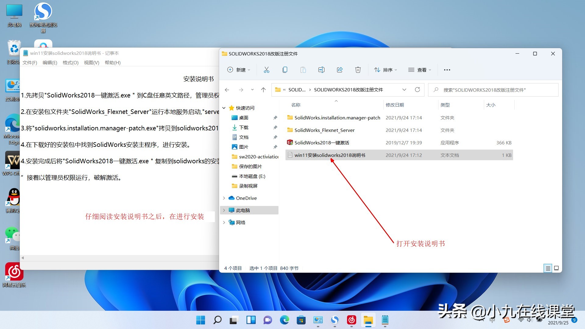The height and width of the screenshot is (329, 585).
Task: Switch to large thumbnail view in status bar
Action: click(x=556, y=268)
